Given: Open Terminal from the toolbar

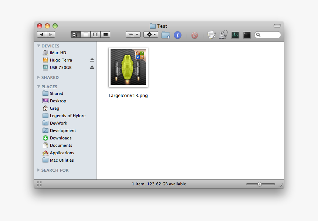Looking at the screenshot, I should point(247,34).
